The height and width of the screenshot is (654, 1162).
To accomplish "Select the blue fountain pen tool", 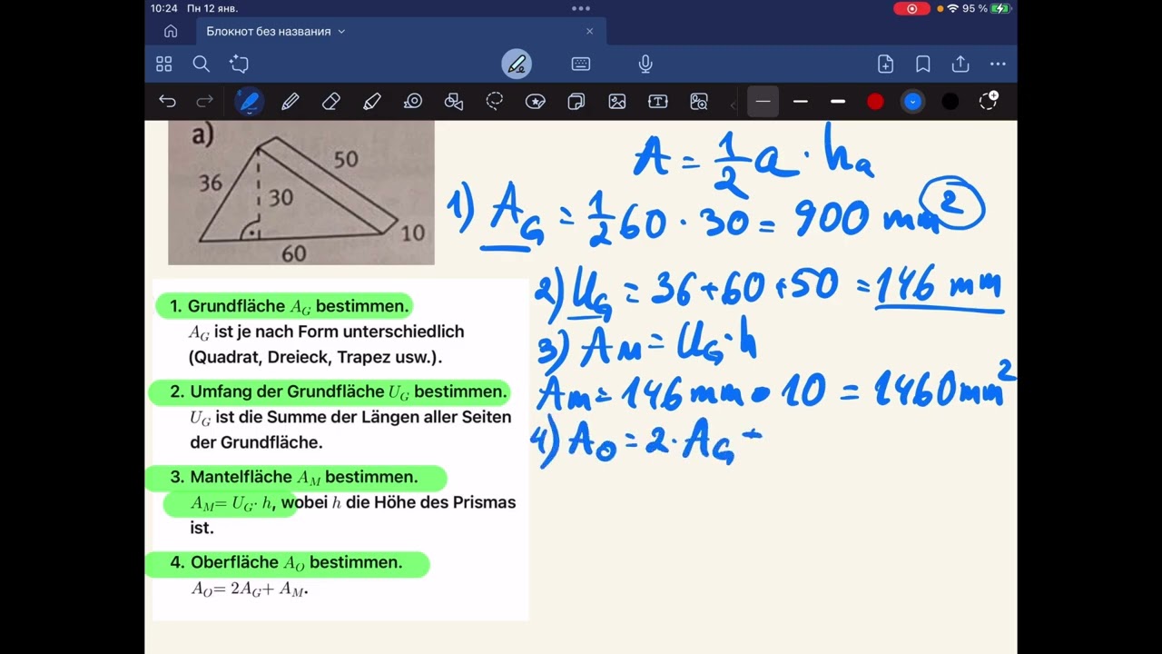I will (x=250, y=101).
